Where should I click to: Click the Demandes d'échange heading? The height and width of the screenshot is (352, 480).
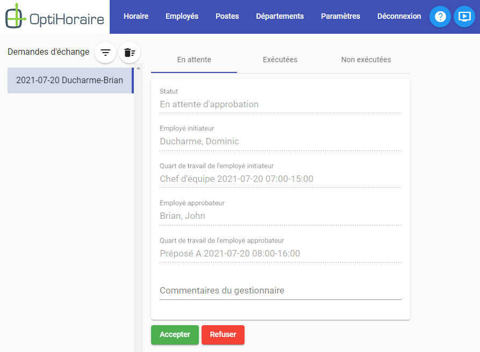(48, 52)
